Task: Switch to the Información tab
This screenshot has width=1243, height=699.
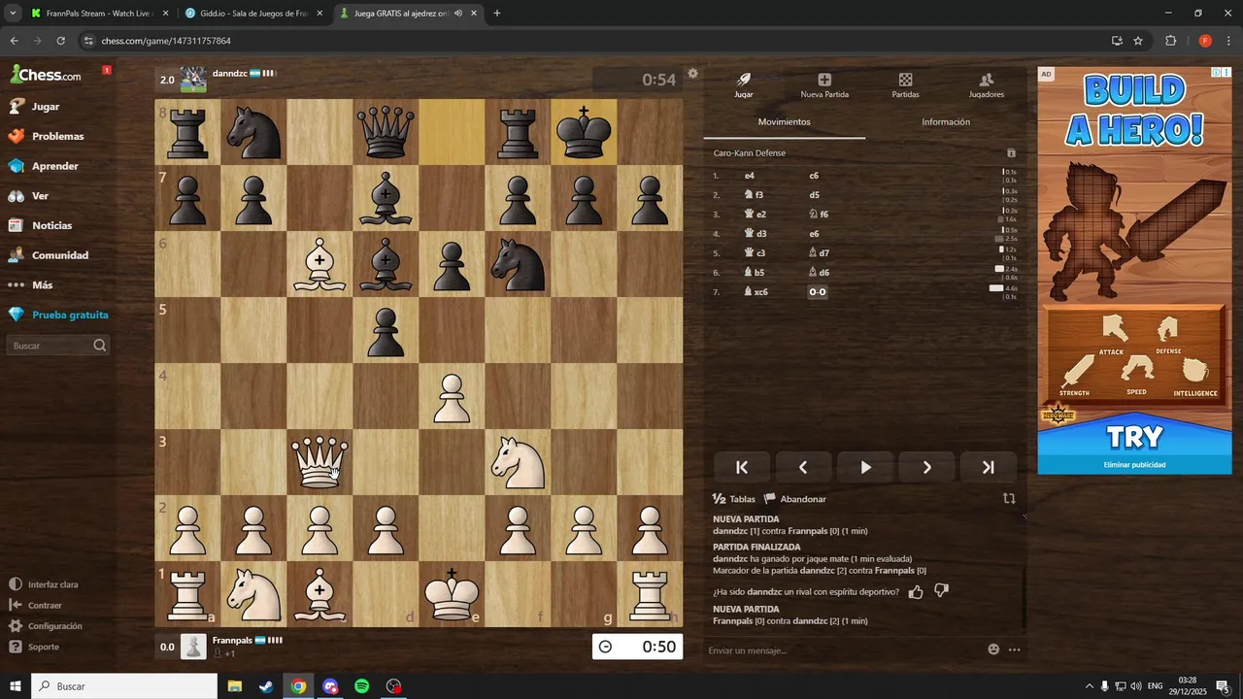Action: pyautogui.click(x=946, y=122)
